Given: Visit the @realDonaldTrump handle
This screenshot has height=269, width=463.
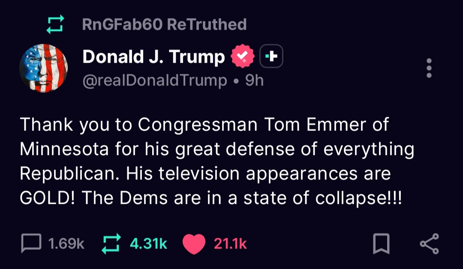Looking at the screenshot, I should [x=155, y=80].
